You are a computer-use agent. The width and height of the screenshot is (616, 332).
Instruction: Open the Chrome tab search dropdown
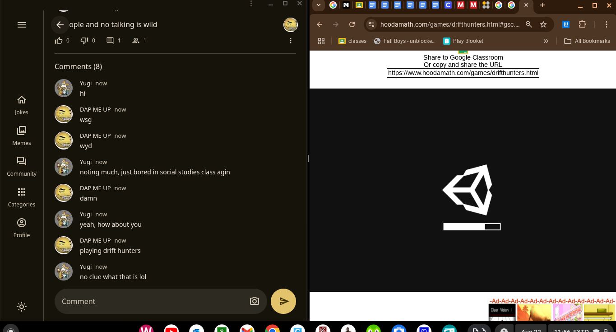tap(319, 5)
